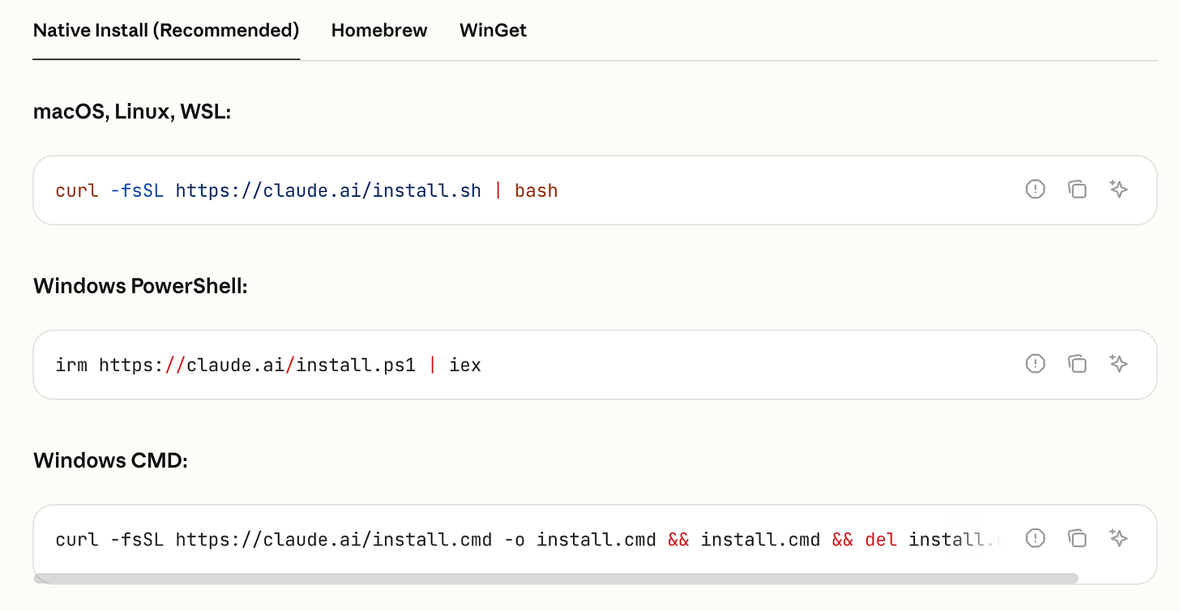Copy the Windows PowerShell irm command
1180x611 pixels.
(x=1077, y=364)
